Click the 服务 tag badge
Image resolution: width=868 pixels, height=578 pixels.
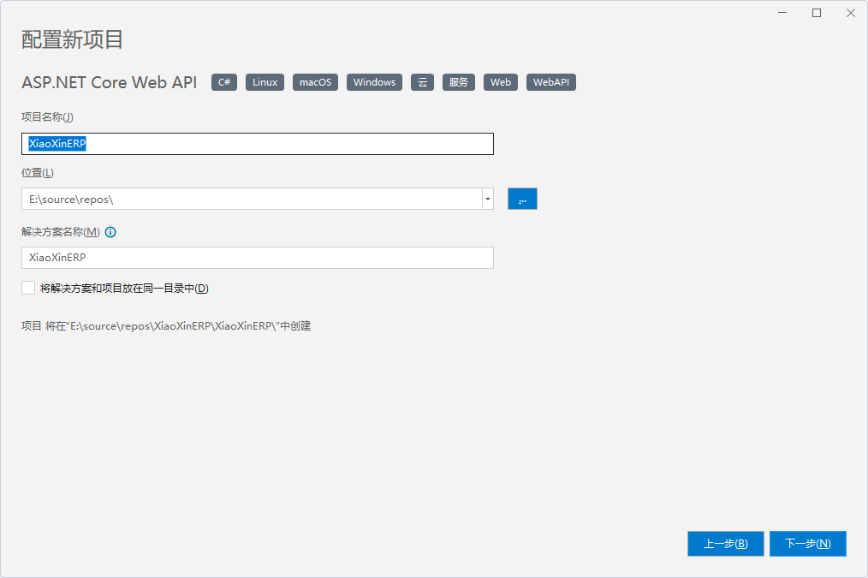click(x=458, y=82)
